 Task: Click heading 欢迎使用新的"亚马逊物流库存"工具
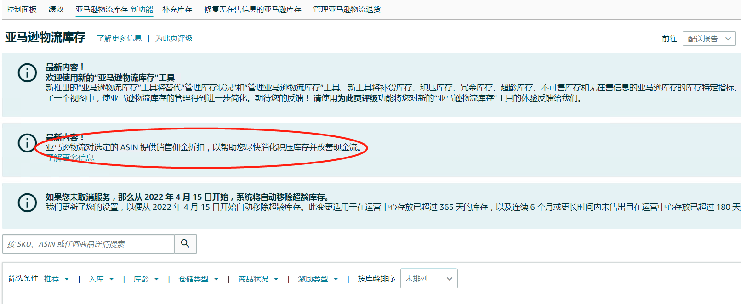110,78
